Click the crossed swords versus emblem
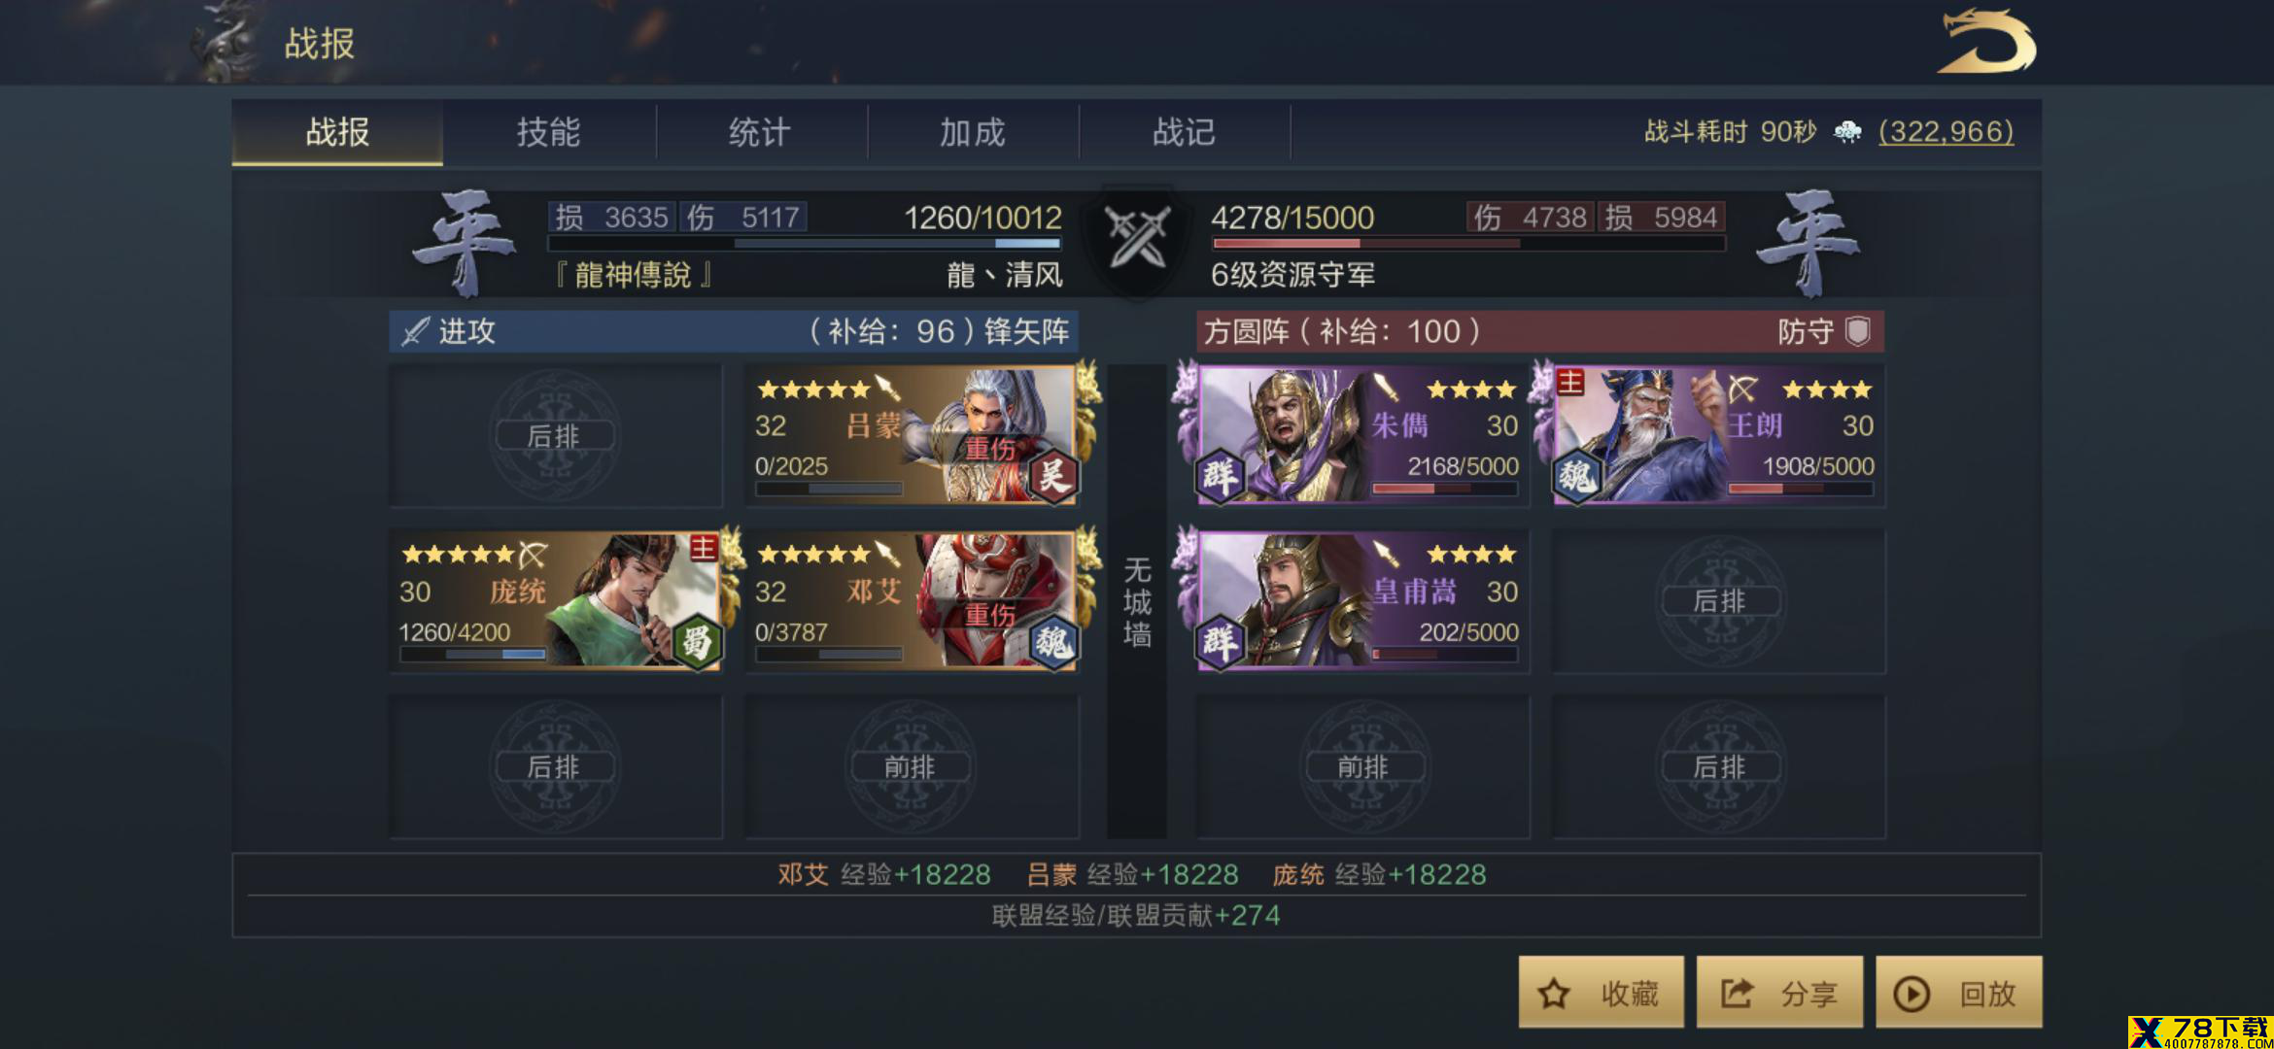The width and height of the screenshot is (2274, 1049). tap(1137, 236)
